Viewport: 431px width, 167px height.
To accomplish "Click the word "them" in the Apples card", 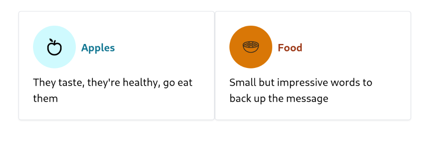I will 46,98.
